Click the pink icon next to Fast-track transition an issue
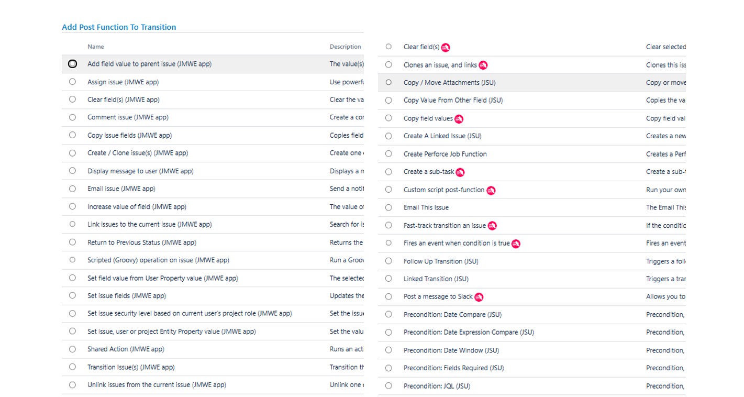The image size is (744, 397). 492,226
